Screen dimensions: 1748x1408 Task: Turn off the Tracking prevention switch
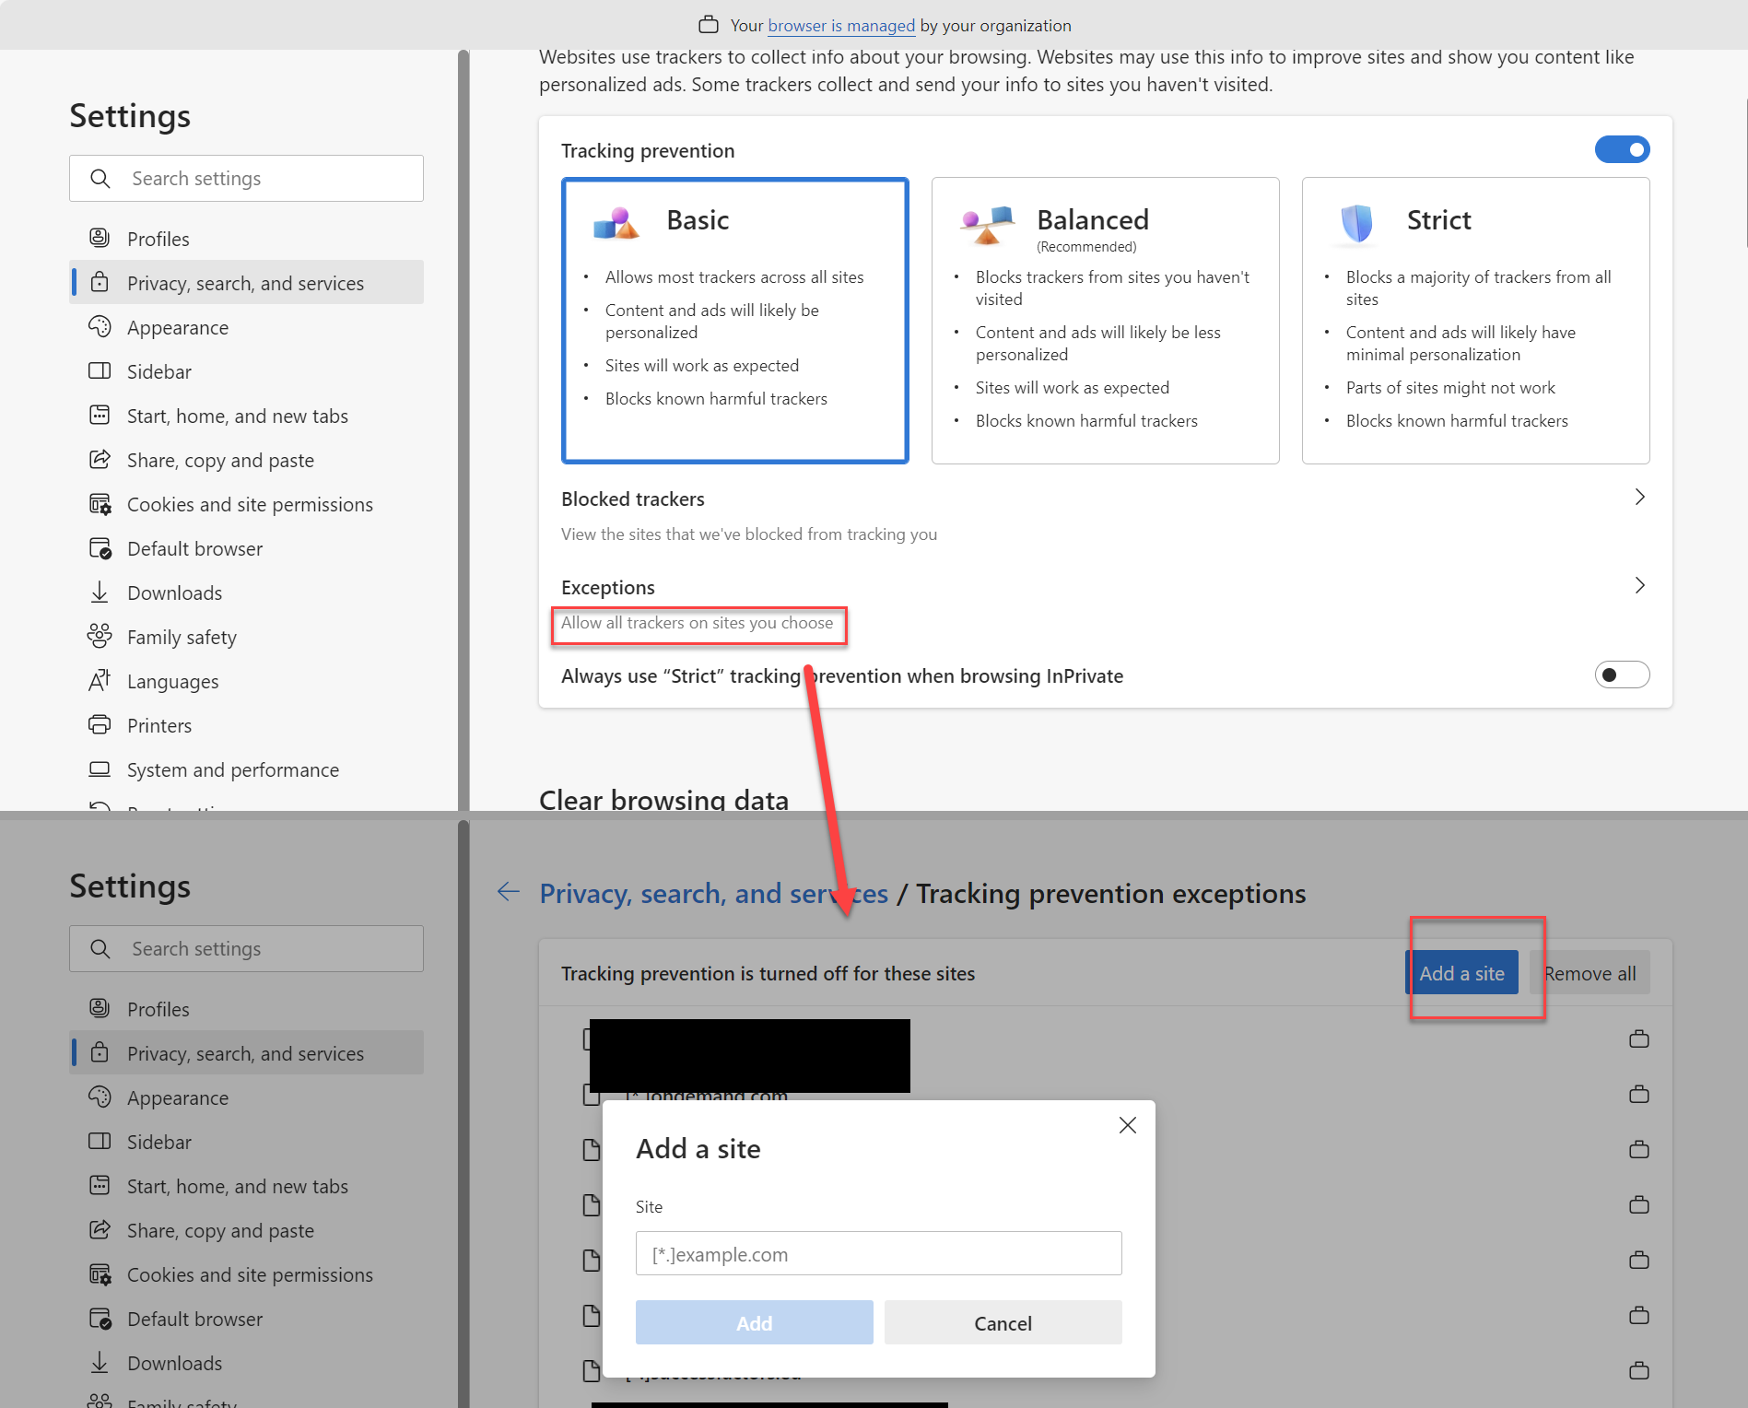click(1622, 149)
